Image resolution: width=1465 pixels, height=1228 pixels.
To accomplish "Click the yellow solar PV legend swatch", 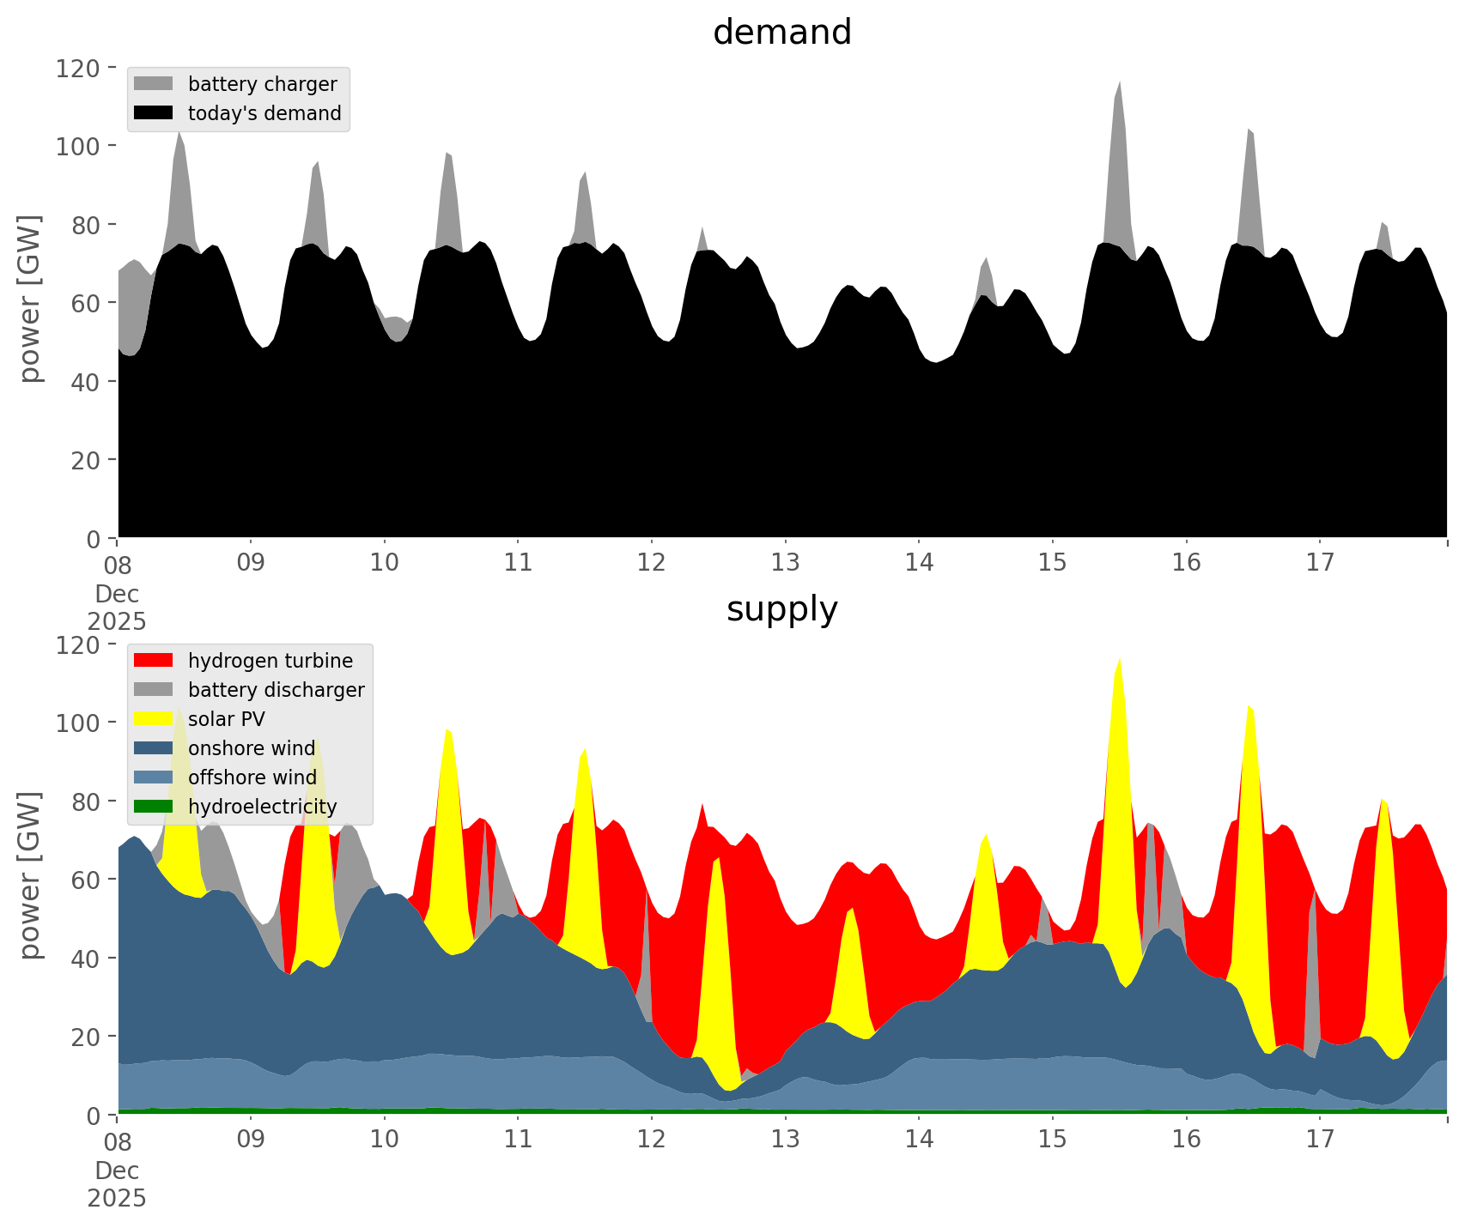I will 155,718.
